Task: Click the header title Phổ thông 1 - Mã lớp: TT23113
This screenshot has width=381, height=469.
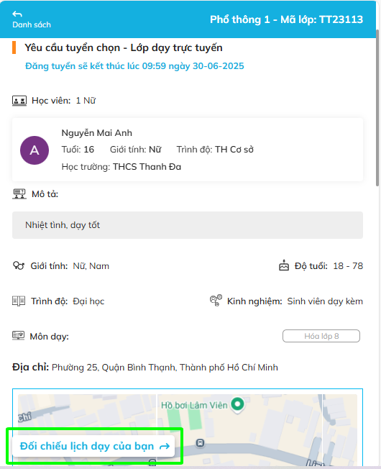Action: tap(286, 19)
